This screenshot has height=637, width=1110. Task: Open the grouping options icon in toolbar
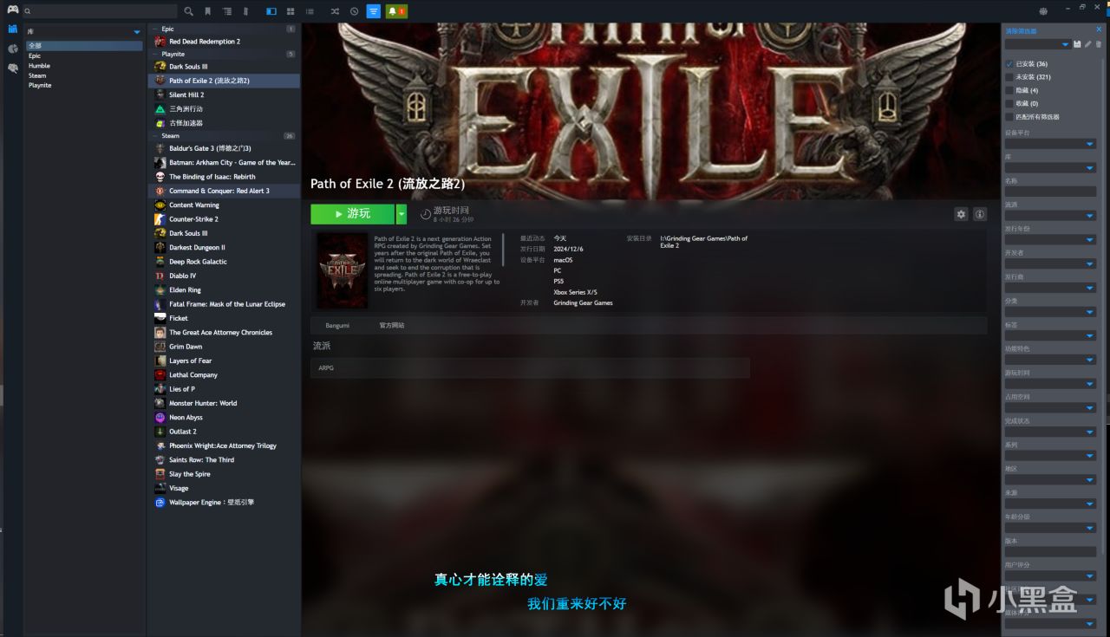point(227,11)
